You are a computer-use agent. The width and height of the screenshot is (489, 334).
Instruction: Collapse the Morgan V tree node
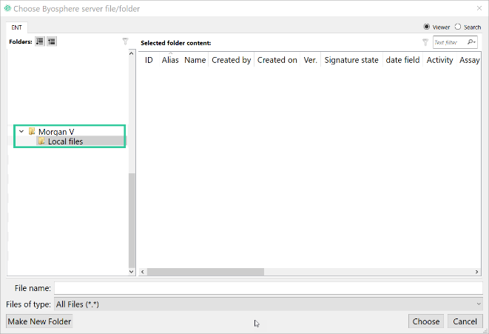point(21,131)
